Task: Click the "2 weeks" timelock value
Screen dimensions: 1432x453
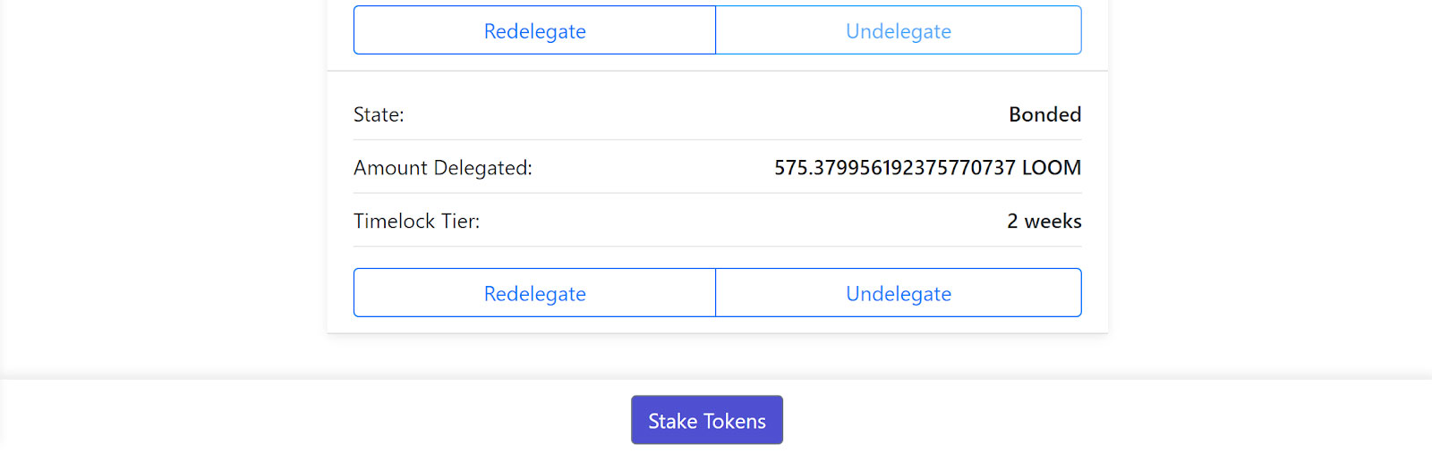Action: coord(1044,221)
